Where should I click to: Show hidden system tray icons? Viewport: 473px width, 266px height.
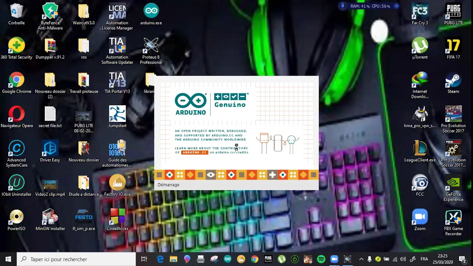pos(361,259)
